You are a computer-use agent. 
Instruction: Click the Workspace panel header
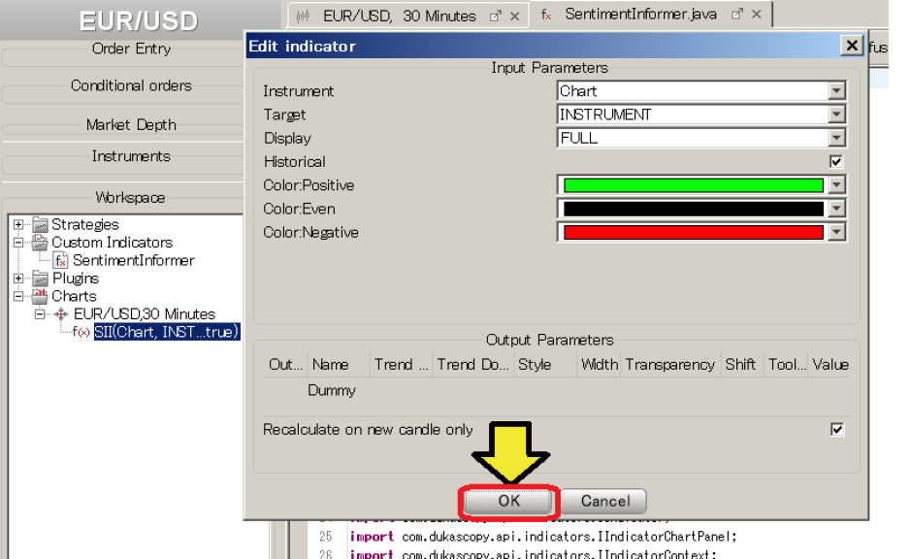point(130,198)
